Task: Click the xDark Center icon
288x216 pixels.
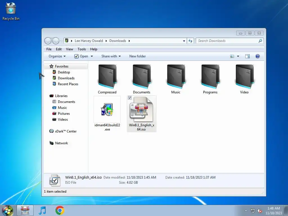Action: [x=51, y=131]
